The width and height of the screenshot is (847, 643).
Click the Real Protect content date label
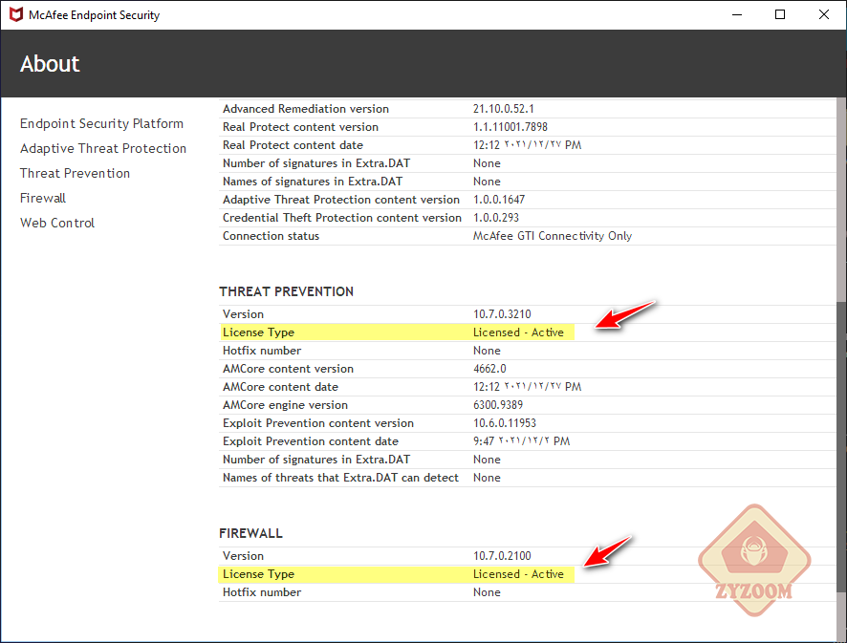293,145
